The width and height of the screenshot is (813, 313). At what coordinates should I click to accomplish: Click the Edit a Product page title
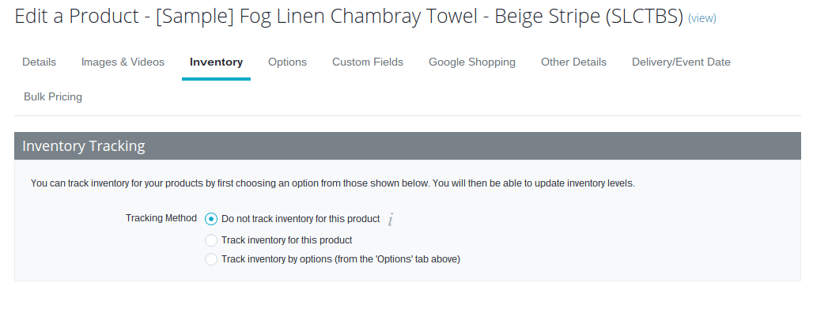tap(349, 17)
